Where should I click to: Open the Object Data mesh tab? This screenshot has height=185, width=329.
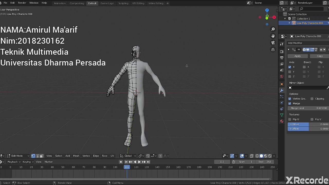[282, 115]
